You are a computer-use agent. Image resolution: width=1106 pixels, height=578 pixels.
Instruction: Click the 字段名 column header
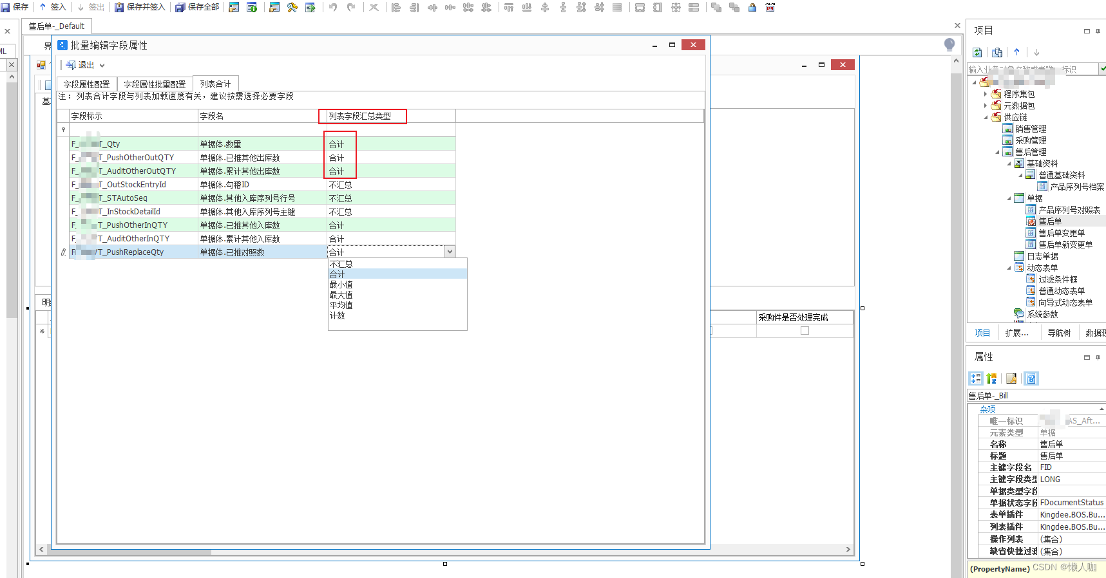pyautogui.click(x=262, y=116)
